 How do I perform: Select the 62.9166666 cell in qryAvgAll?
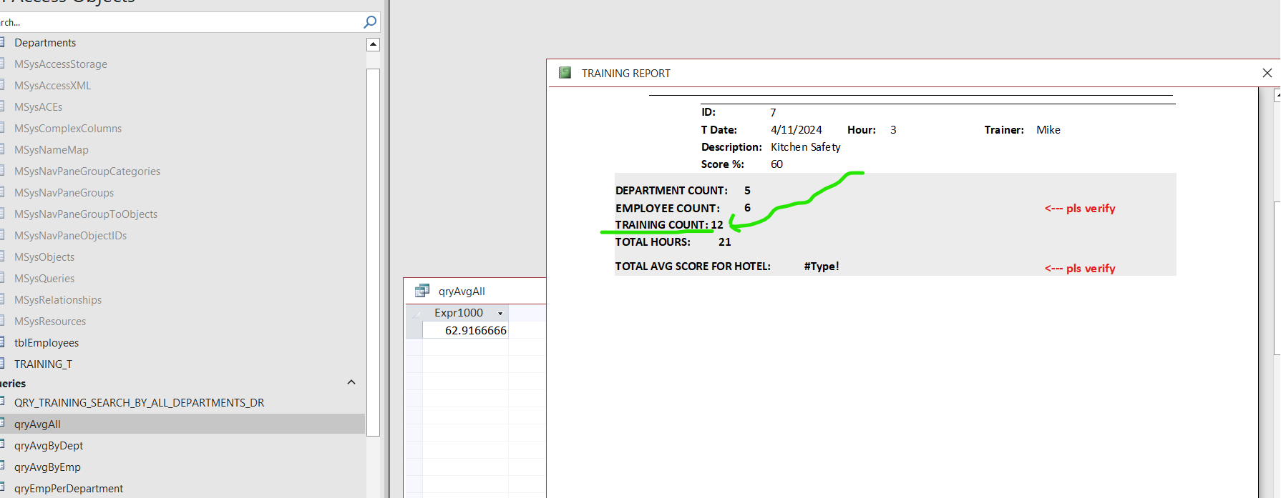point(465,331)
